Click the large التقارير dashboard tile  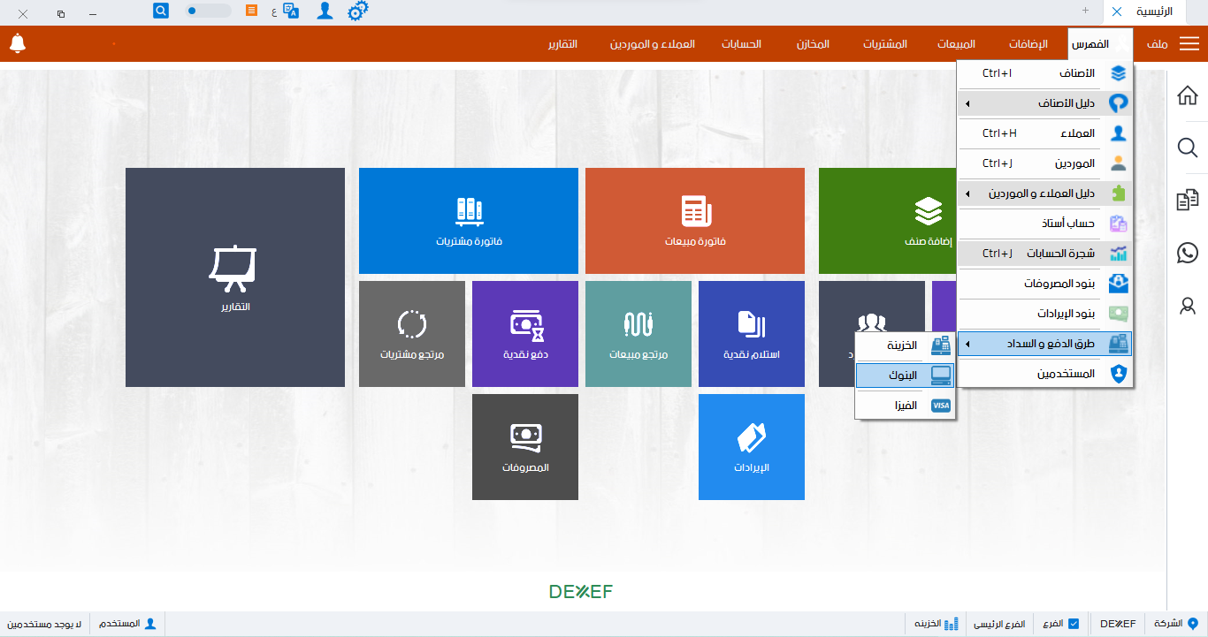click(x=234, y=277)
